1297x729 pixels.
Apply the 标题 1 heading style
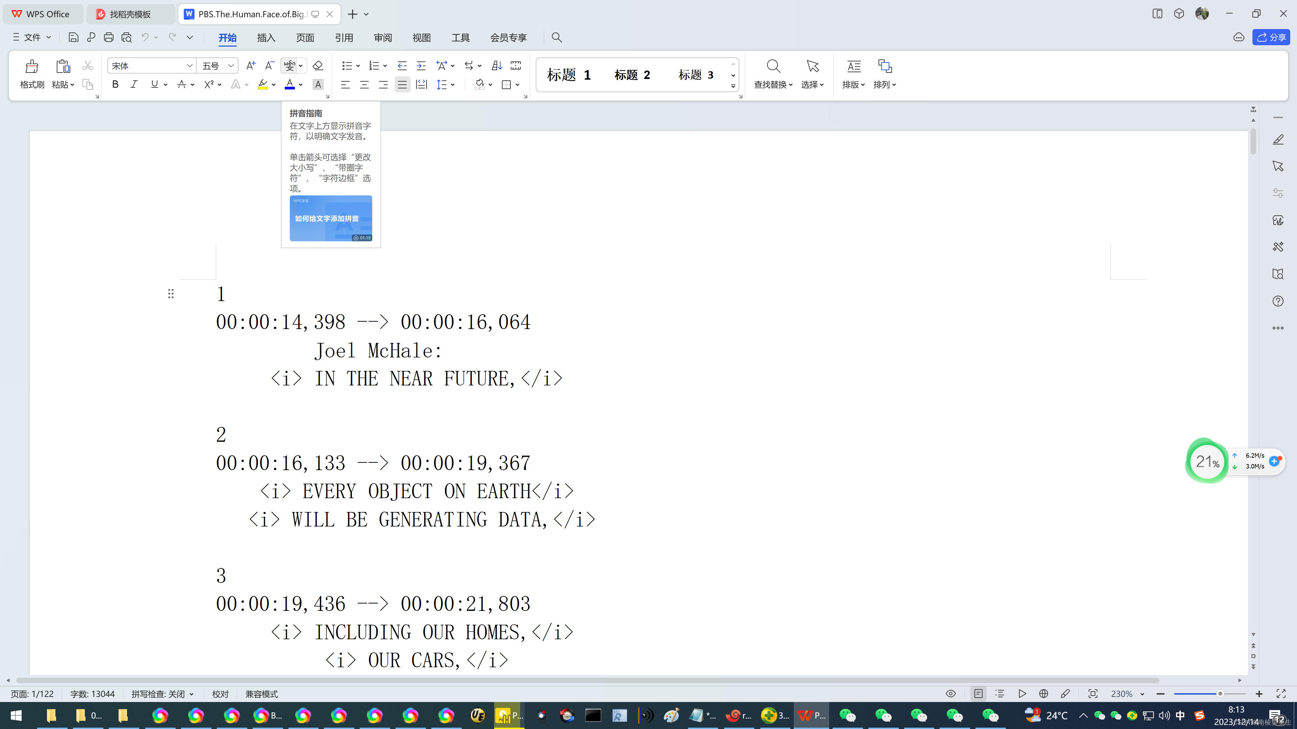568,75
